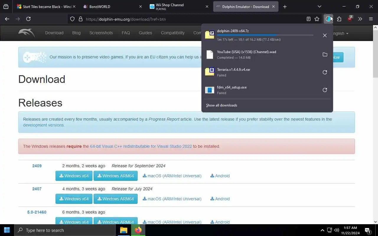
Task: Click the Terraria rar archive icon
Action: point(210,72)
